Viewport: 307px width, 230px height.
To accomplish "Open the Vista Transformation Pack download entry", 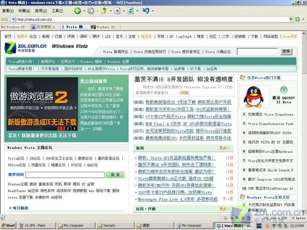I will pyautogui.click(x=271, y=124).
